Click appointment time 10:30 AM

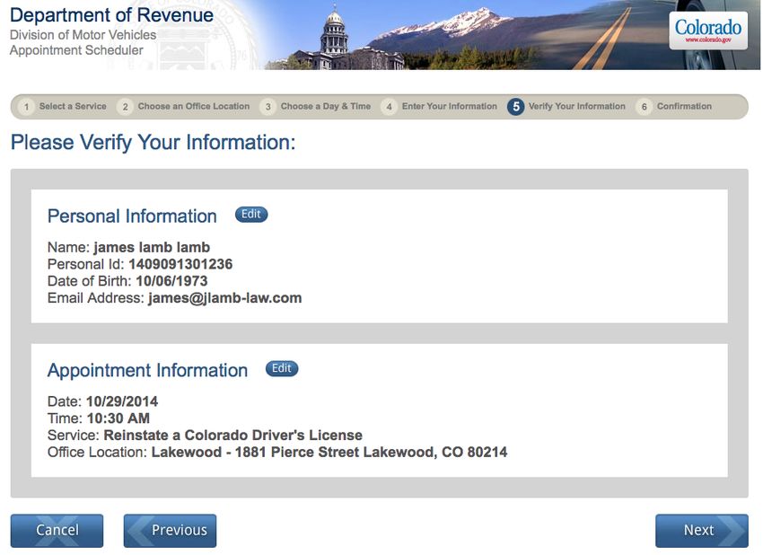coord(118,418)
